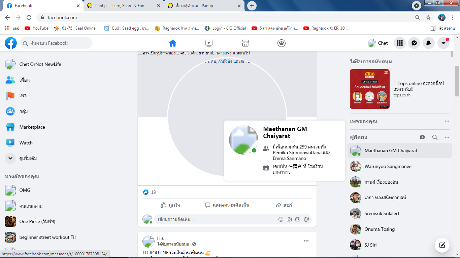This screenshot has width=460, height=258.
Task: Open One Piece (วันพีซ) shortcut
Action: 54,221
